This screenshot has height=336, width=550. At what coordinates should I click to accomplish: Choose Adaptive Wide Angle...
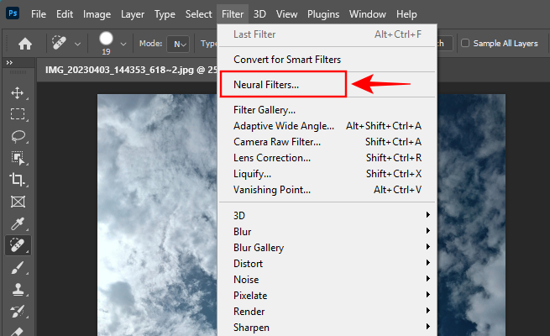[x=327, y=125]
